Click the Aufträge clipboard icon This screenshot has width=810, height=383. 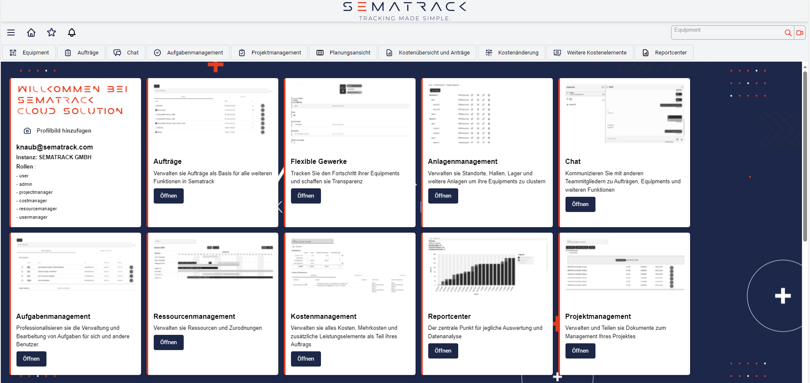(x=68, y=53)
